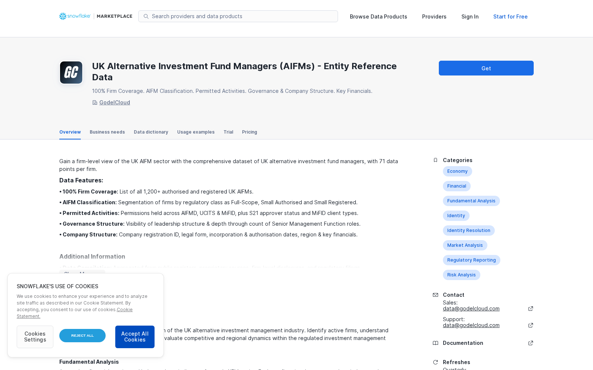This screenshot has width=593, height=370.
Task: Open the Providers page
Action: pyautogui.click(x=434, y=17)
